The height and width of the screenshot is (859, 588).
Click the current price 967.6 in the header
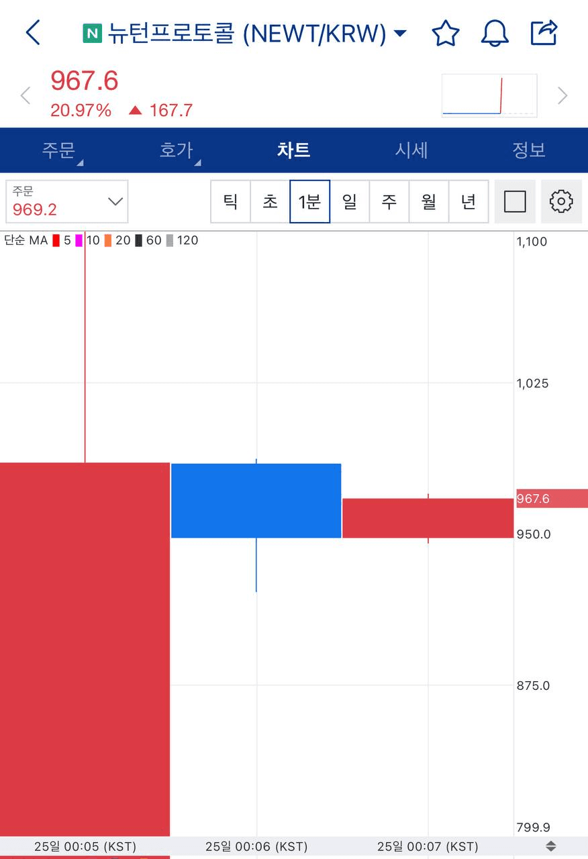(x=85, y=81)
